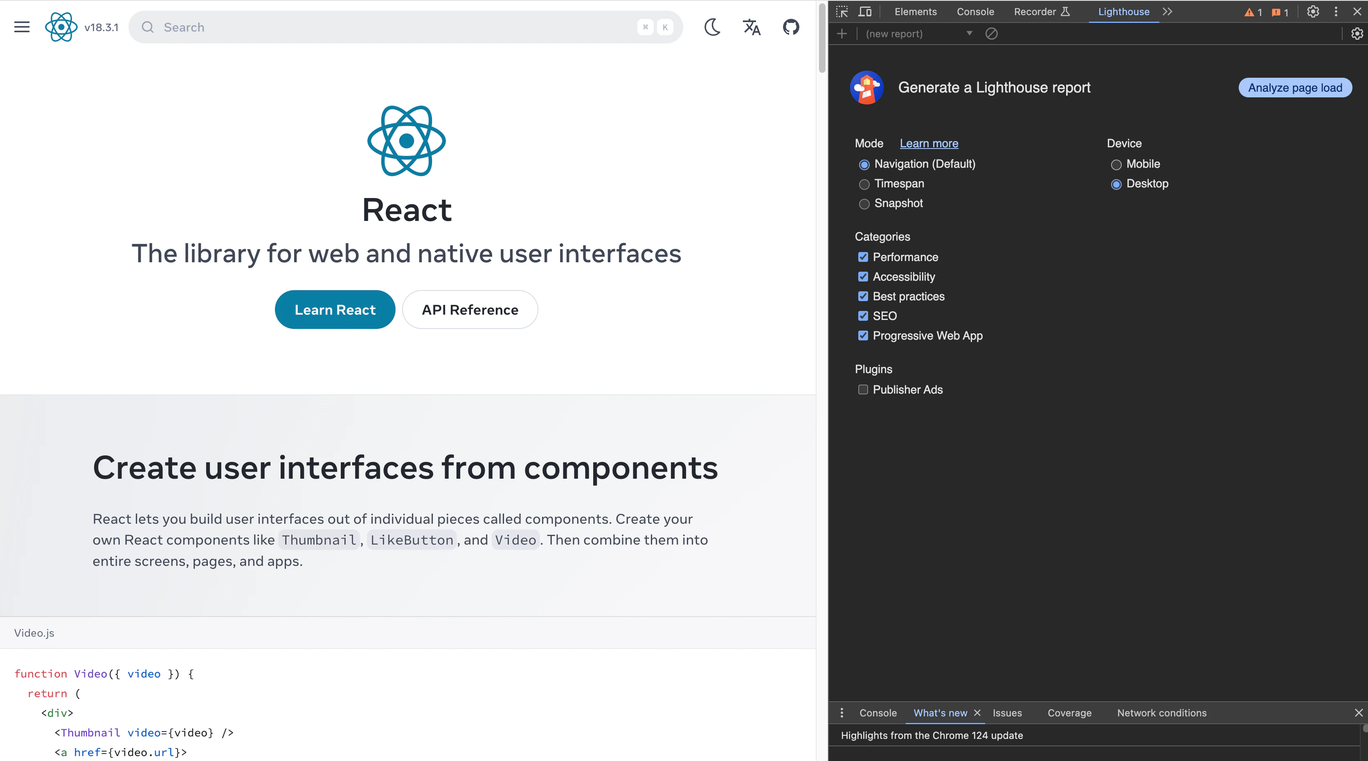Open the DevTools three-dot customize menu
This screenshot has width=1368, height=761.
[1336, 12]
